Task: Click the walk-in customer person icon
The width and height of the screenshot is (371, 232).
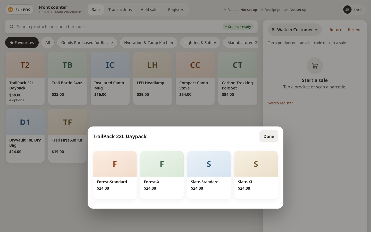Action: pyautogui.click(x=273, y=30)
